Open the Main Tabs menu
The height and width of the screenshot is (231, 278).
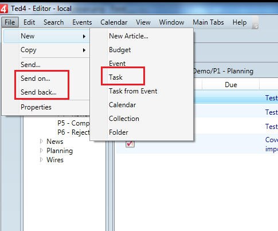coord(208,22)
